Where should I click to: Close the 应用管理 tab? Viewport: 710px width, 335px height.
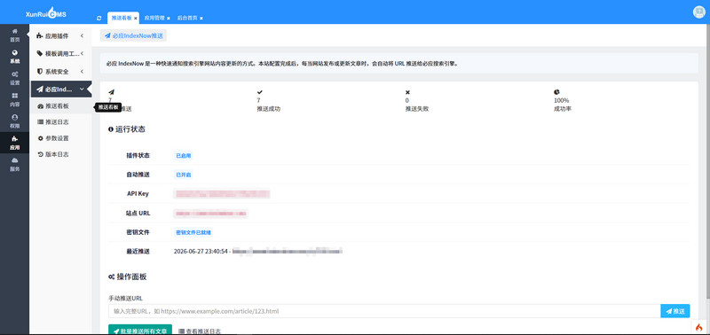169,18
